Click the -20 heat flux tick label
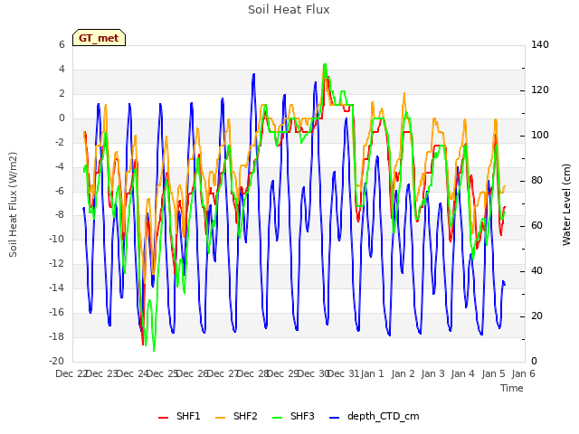This screenshot has height=434, width=579. point(56,361)
